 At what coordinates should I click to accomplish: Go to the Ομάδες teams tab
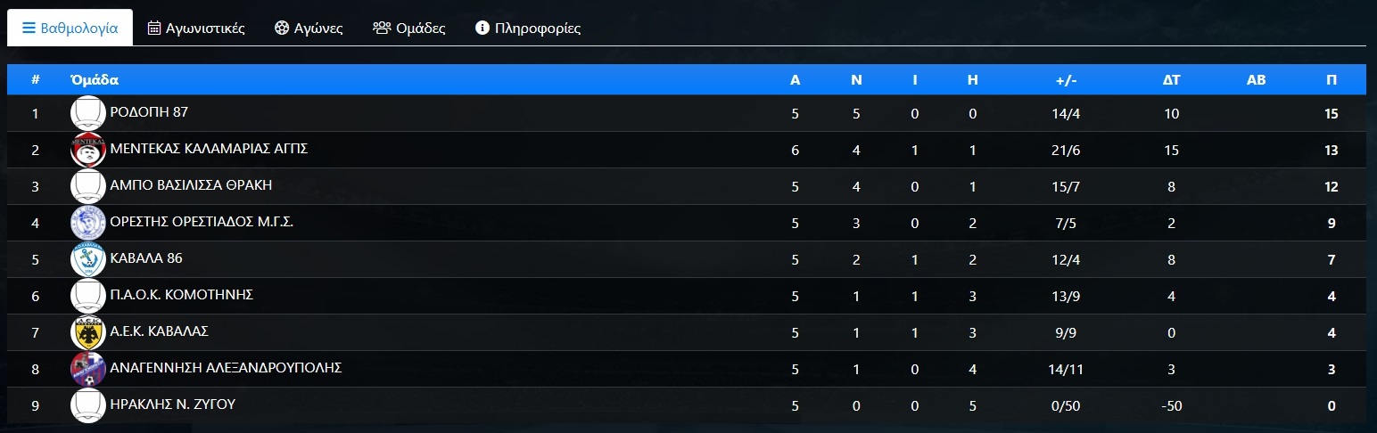(x=409, y=28)
